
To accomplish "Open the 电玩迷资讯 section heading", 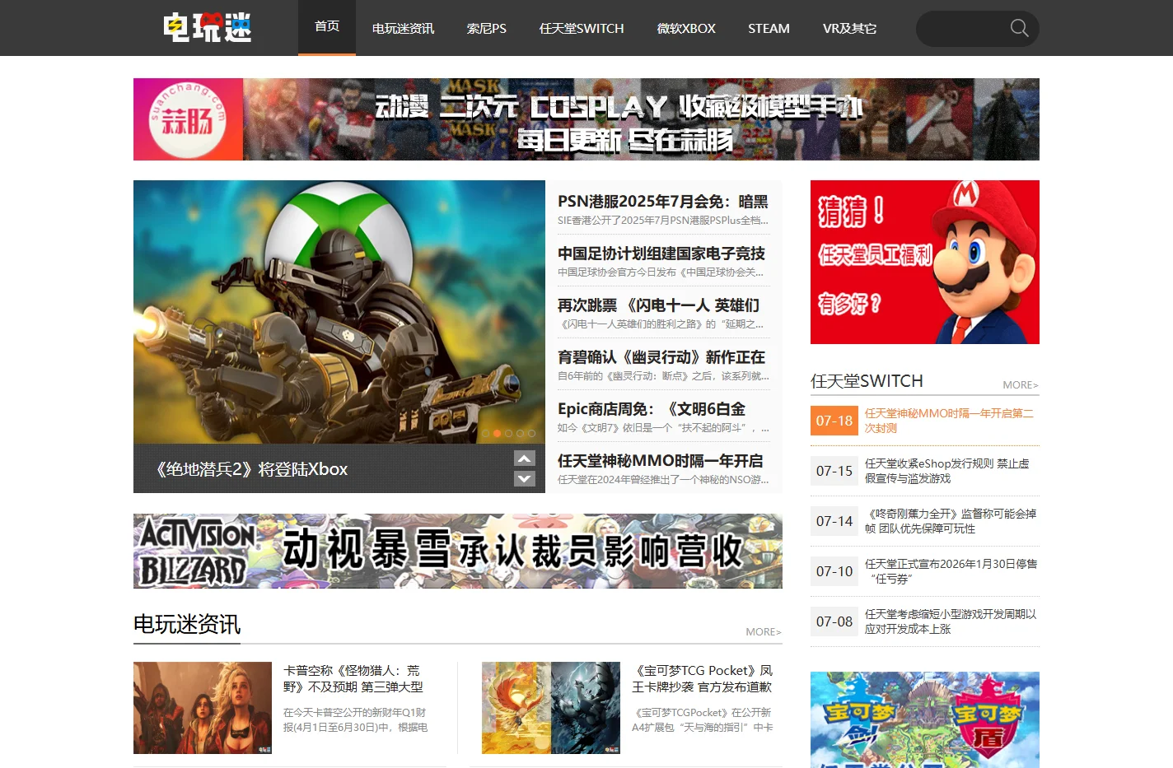I will [x=187, y=625].
